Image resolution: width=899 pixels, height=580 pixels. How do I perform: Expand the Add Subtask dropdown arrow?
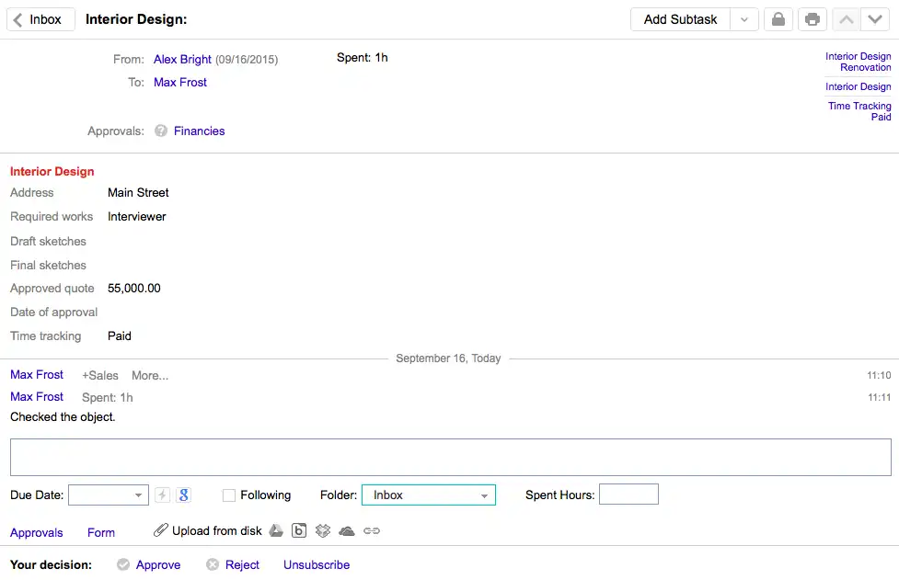click(744, 19)
